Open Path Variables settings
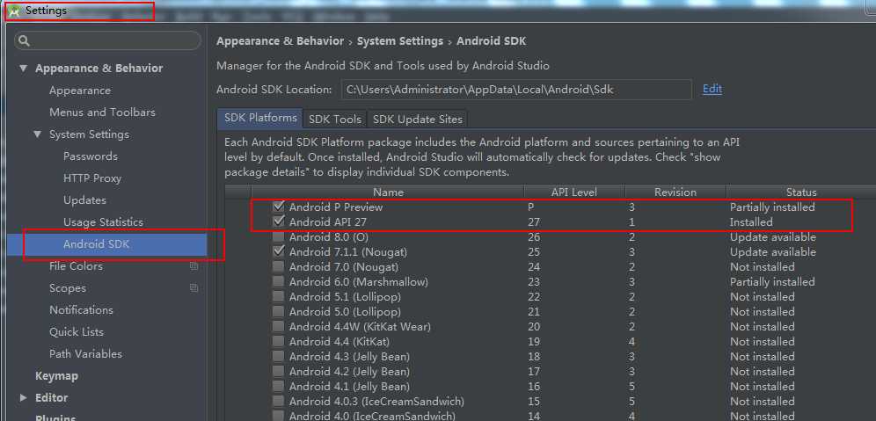The height and width of the screenshot is (421, 876). click(85, 354)
